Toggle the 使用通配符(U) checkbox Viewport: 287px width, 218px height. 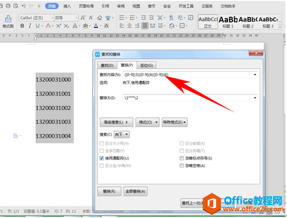click(101, 158)
